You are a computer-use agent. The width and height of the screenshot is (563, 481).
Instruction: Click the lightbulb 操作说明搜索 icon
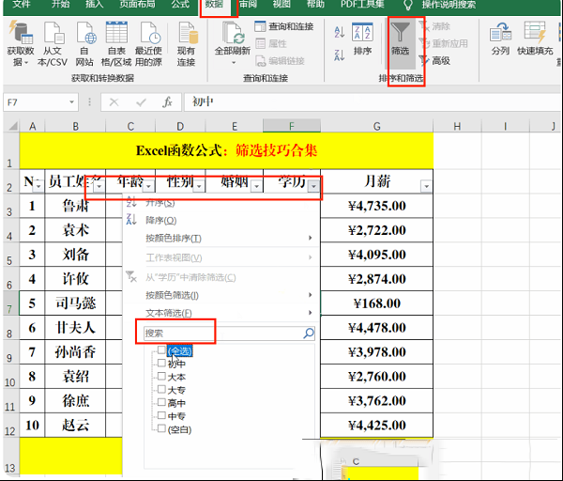pyautogui.click(x=407, y=5)
